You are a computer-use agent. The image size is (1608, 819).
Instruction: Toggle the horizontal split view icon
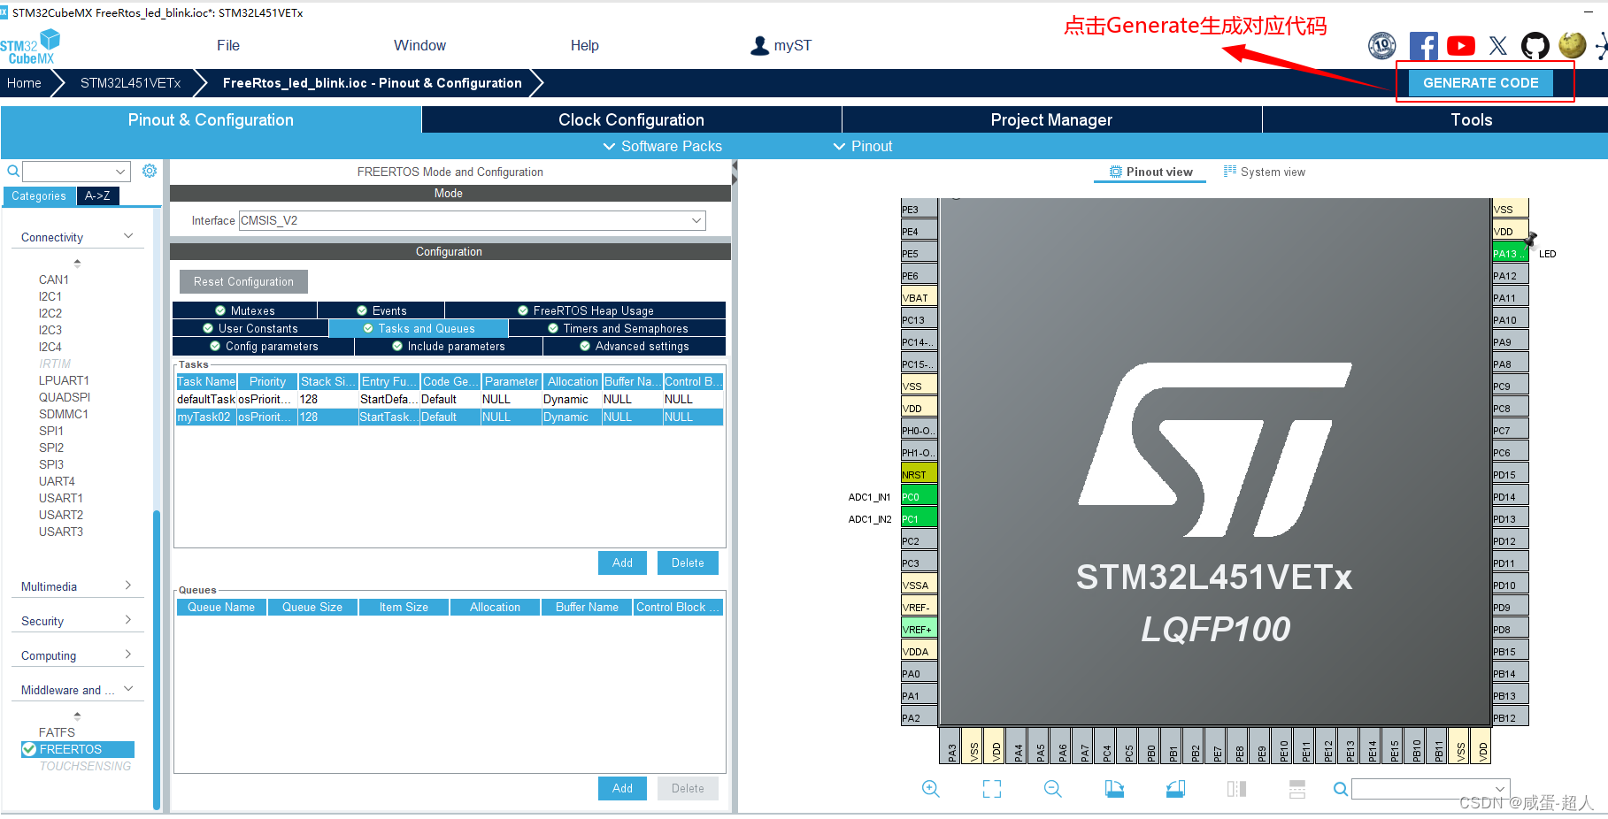pyautogui.click(x=1297, y=788)
